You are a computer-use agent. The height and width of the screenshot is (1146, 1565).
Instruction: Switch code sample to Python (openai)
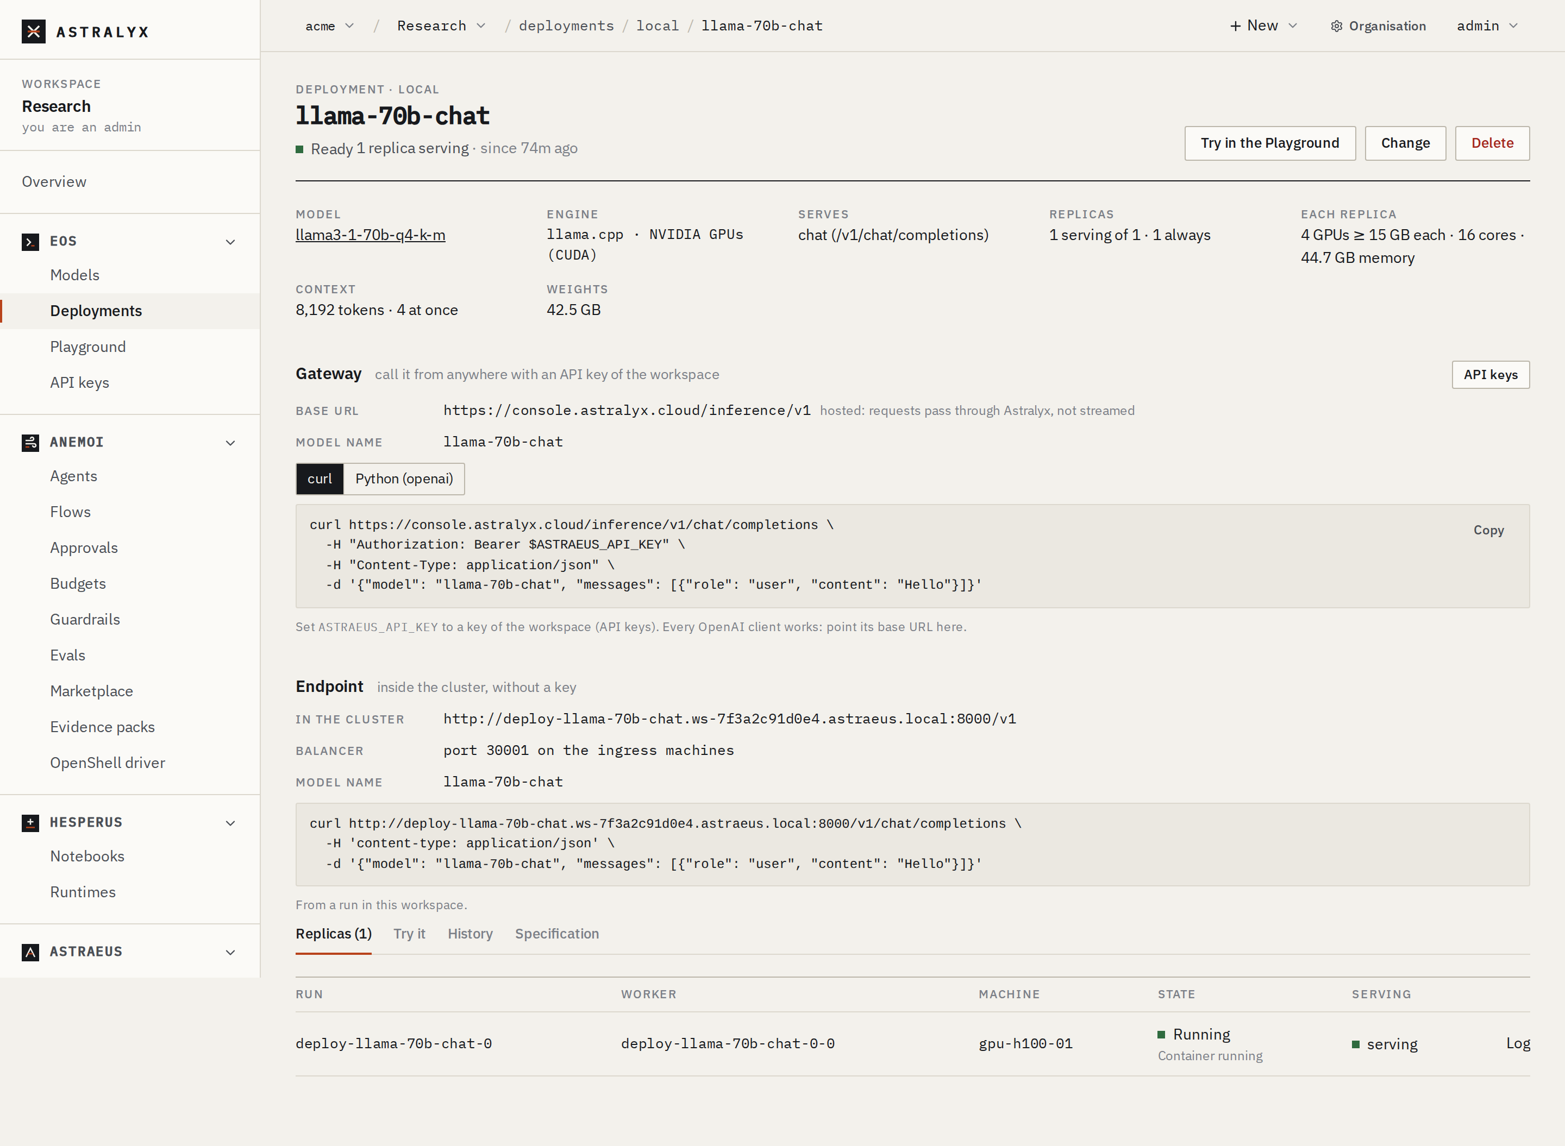coord(404,478)
